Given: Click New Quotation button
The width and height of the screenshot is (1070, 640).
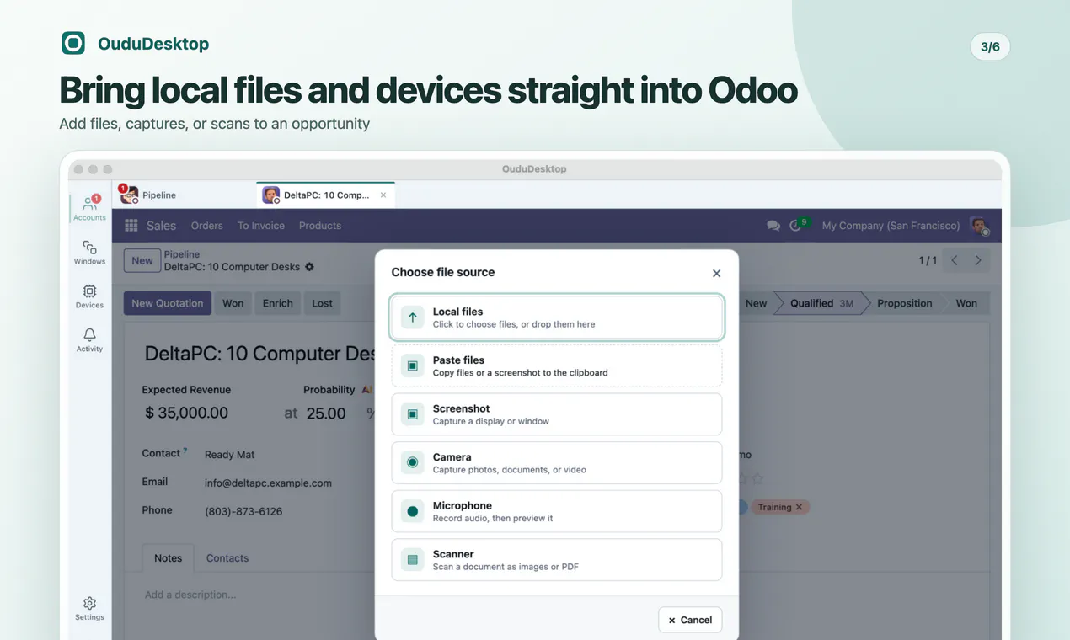Looking at the screenshot, I should [x=168, y=303].
